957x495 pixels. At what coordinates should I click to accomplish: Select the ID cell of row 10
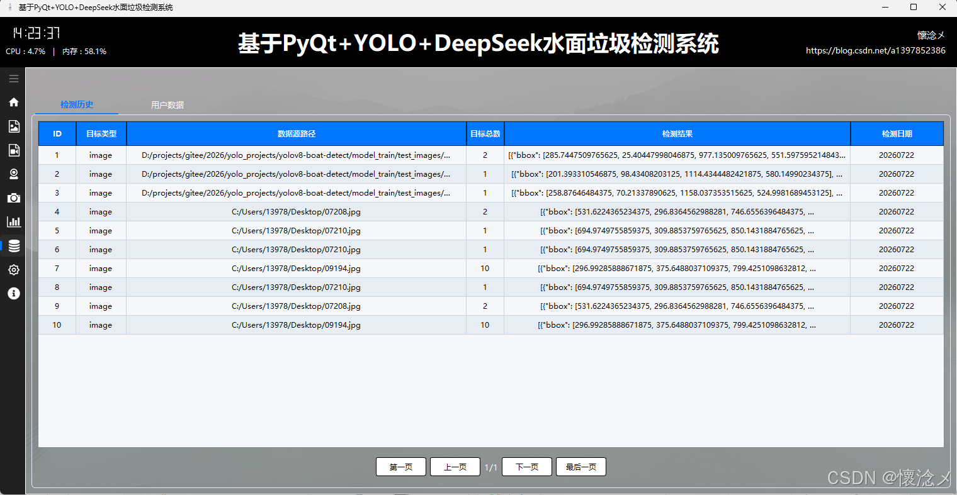[57, 325]
